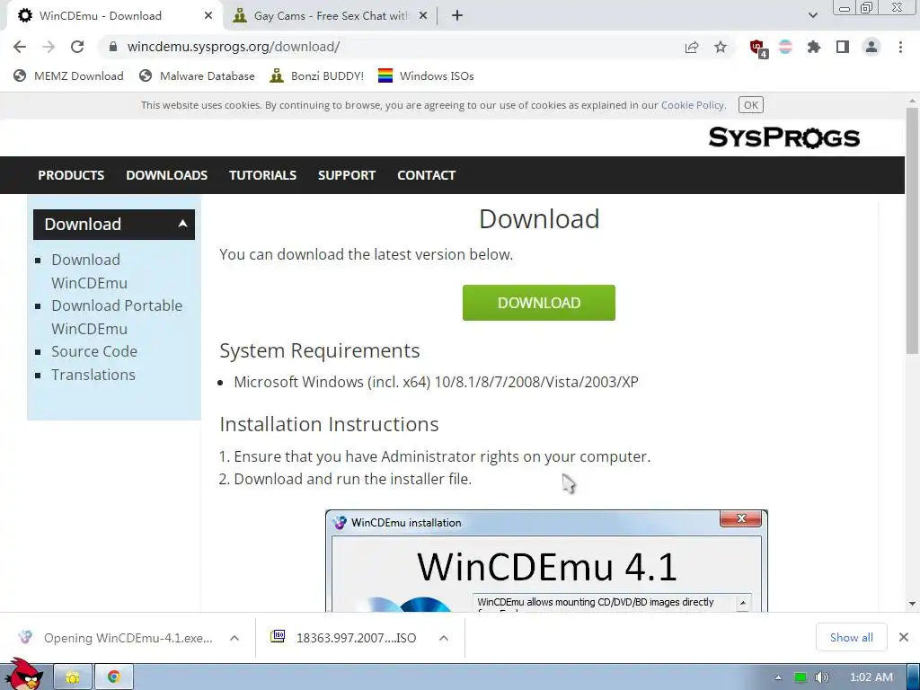Accept cookies with the OK button
This screenshot has width=920, height=690.
click(750, 106)
